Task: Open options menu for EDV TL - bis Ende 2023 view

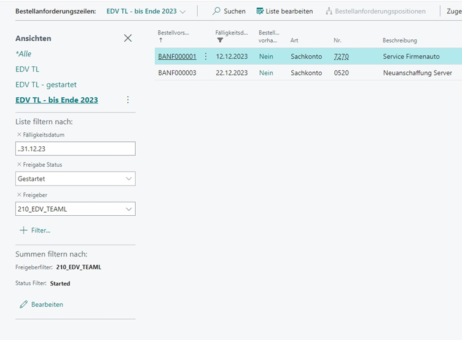Action: coord(128,100)
